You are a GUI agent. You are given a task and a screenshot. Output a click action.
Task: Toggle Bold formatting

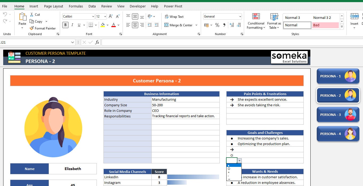pyautogui.click(x=65, y=25)
